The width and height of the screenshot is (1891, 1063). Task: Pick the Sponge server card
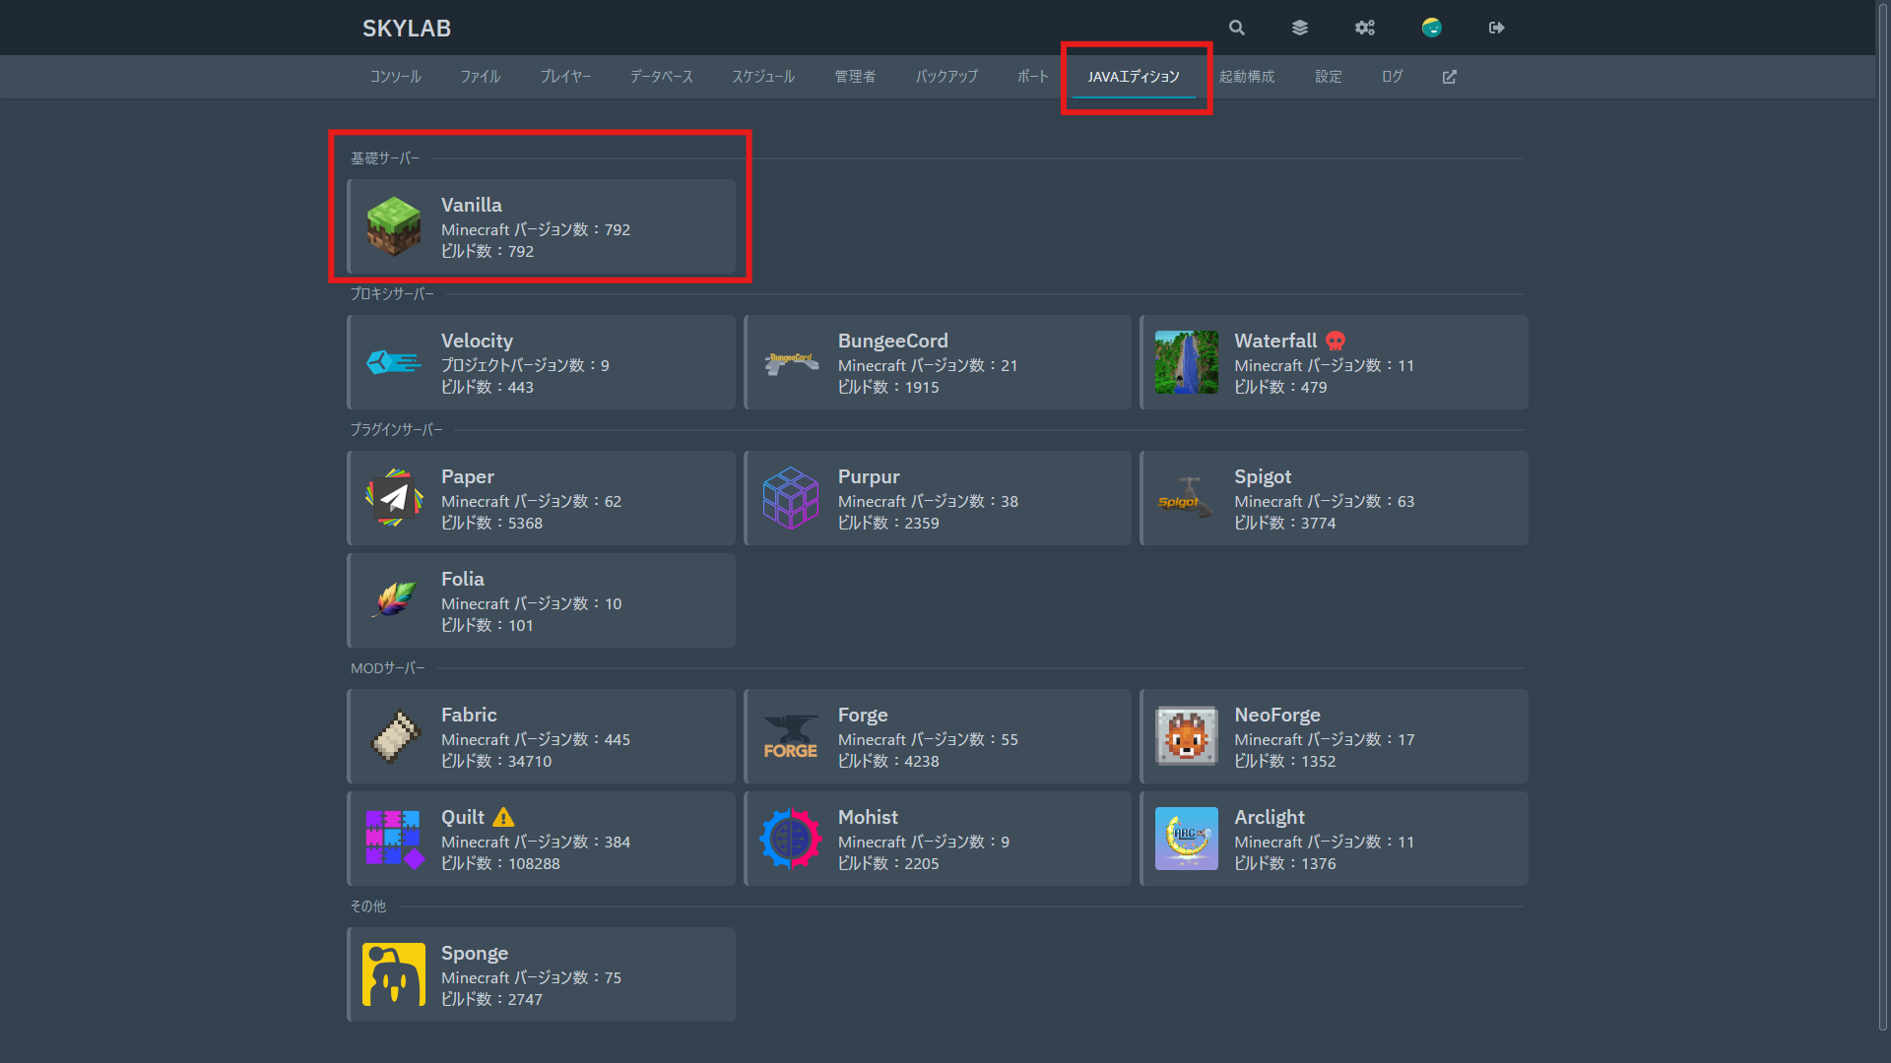click(x=542, y=974)
